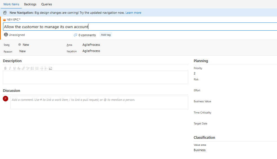Click the Add tag button
This screenshot has height=159, width=277.
point(106,35)
